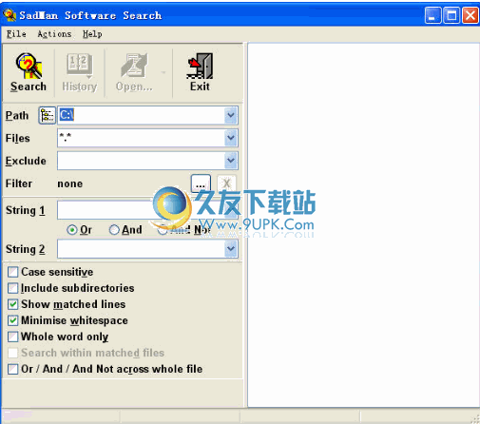Click the window resize grip in status bar
Viewport: 480px width, 424px height.
pyautogui.click(x=475, y=419)
